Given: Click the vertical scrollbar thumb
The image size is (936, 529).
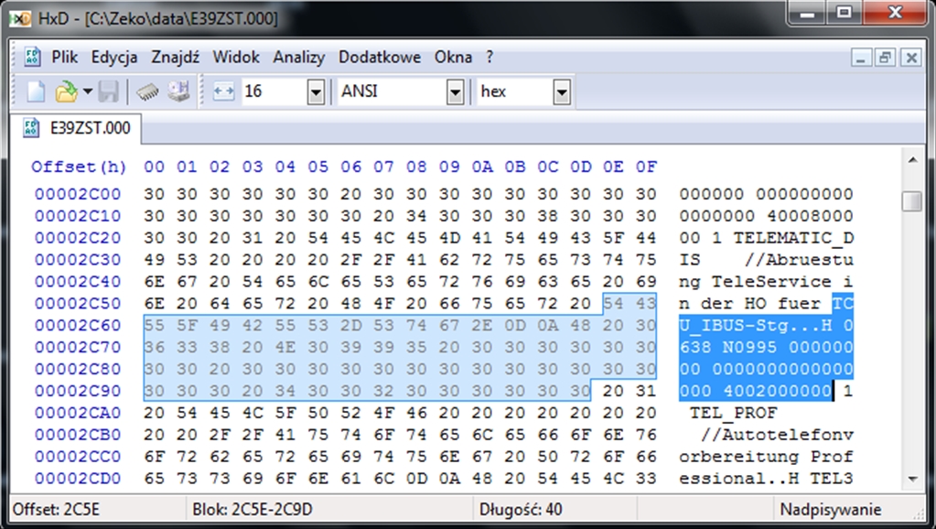Looking at the screenshot, I should tap(912, 200).
